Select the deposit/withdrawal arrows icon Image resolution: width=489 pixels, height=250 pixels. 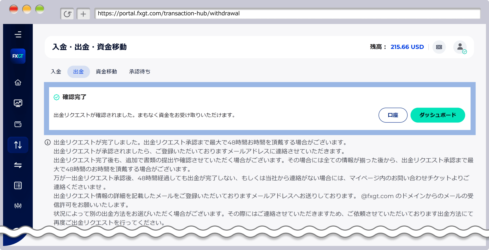18,145
